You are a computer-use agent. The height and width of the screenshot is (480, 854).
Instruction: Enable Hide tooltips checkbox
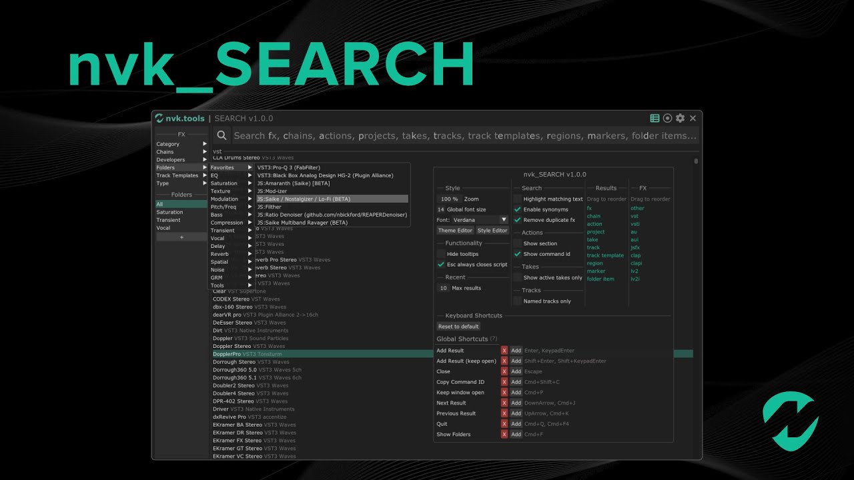click(441, 254)
